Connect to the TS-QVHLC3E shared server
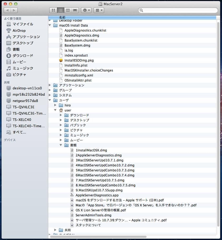 click(20, 107)
